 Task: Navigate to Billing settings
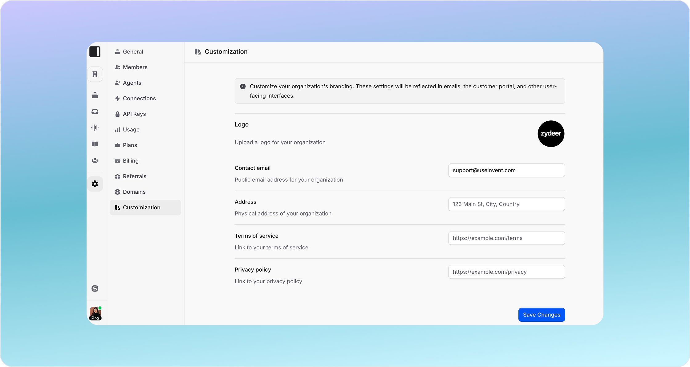click(131, 161)
